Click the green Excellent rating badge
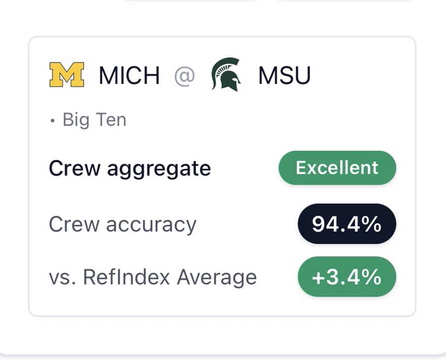This screenshot has width=446, height=360. point(337,167)
